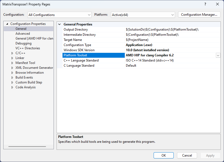This screenshot has height=162, width=224.
Task: Open the Platform Toolset dropdown arrow
Action: [218, 55]
